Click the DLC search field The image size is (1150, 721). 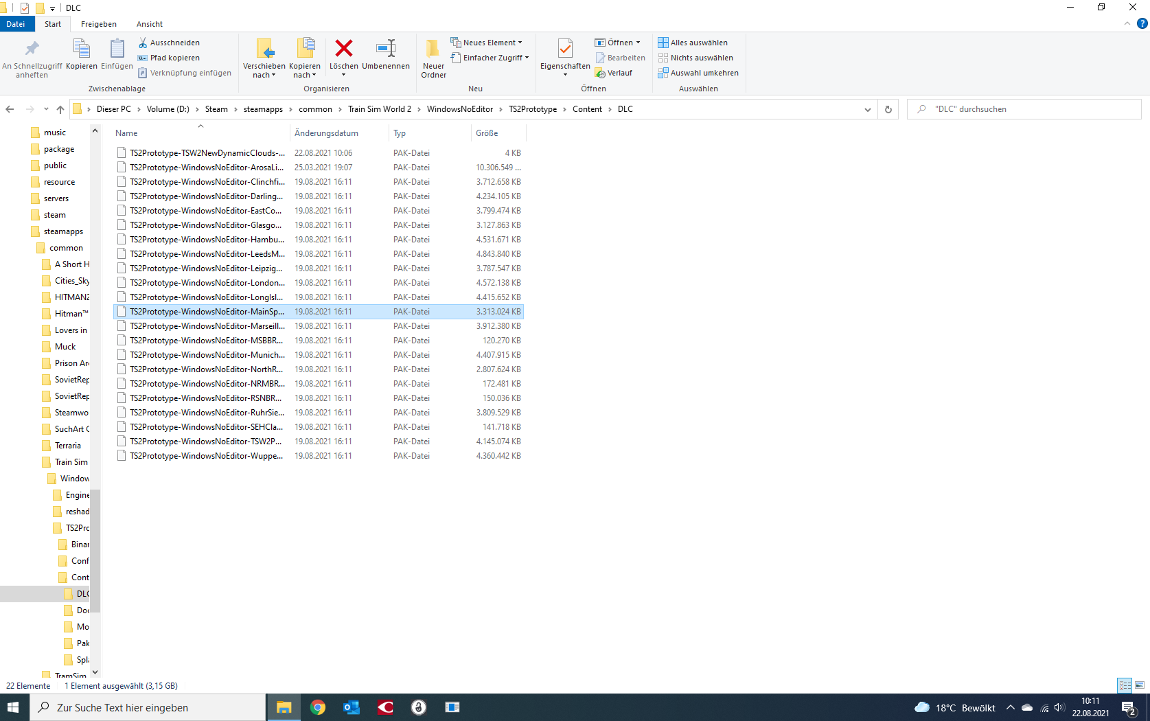(x=1024, y=109)
